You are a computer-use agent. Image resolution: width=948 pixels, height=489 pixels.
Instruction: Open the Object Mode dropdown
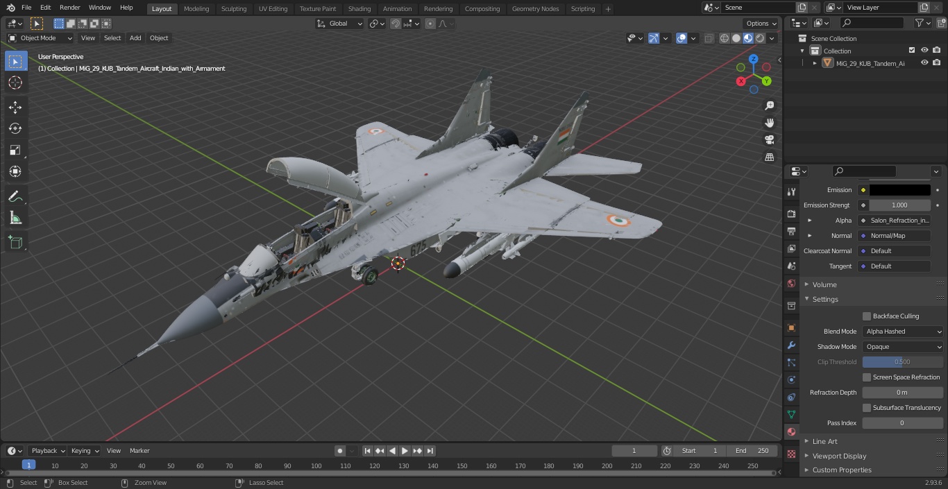pos(40,38)
